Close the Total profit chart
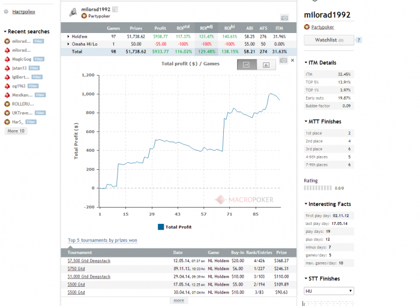Screen dimensions: 420x306 pos(293,60)
